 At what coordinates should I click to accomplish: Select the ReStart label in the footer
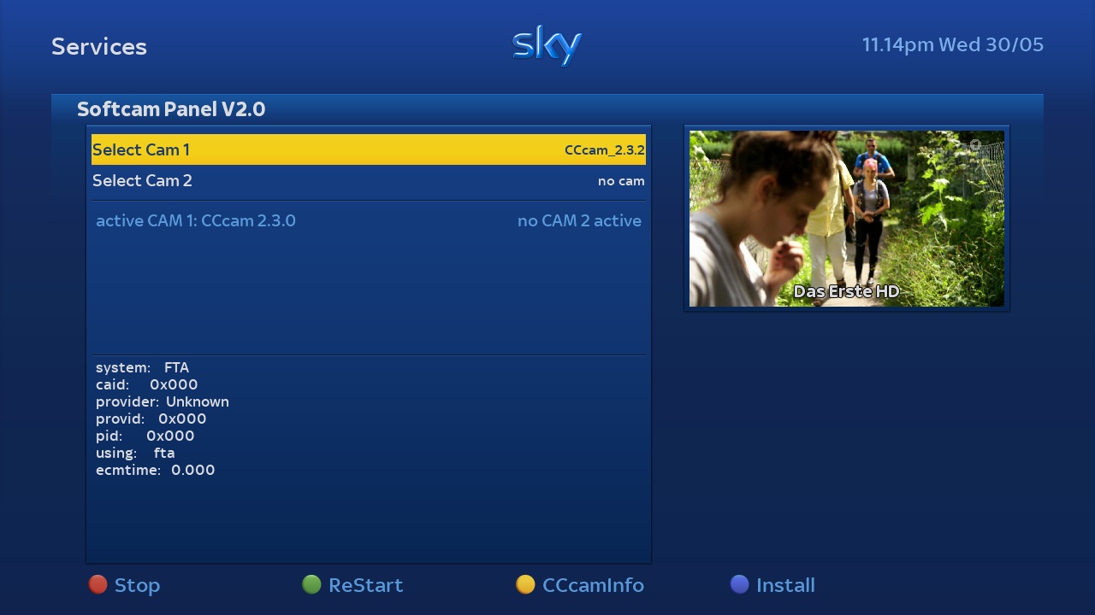[x=365, y=585]
